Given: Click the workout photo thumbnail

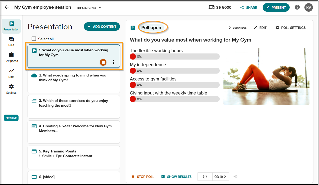Looking at the screenshot, I should click(266, 76).
